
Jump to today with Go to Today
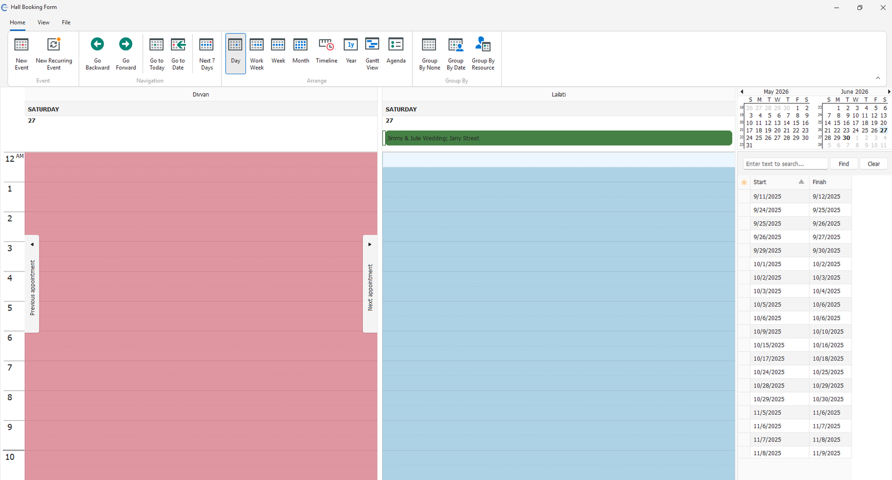coord(157,54)
